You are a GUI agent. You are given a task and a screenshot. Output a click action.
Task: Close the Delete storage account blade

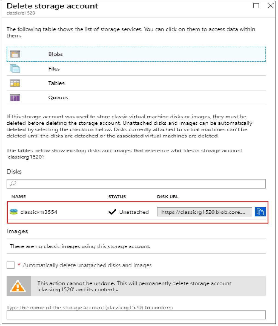coord(271,5)
